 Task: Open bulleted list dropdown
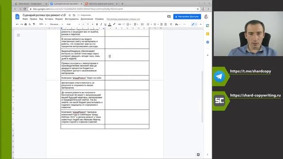[156, 24]
